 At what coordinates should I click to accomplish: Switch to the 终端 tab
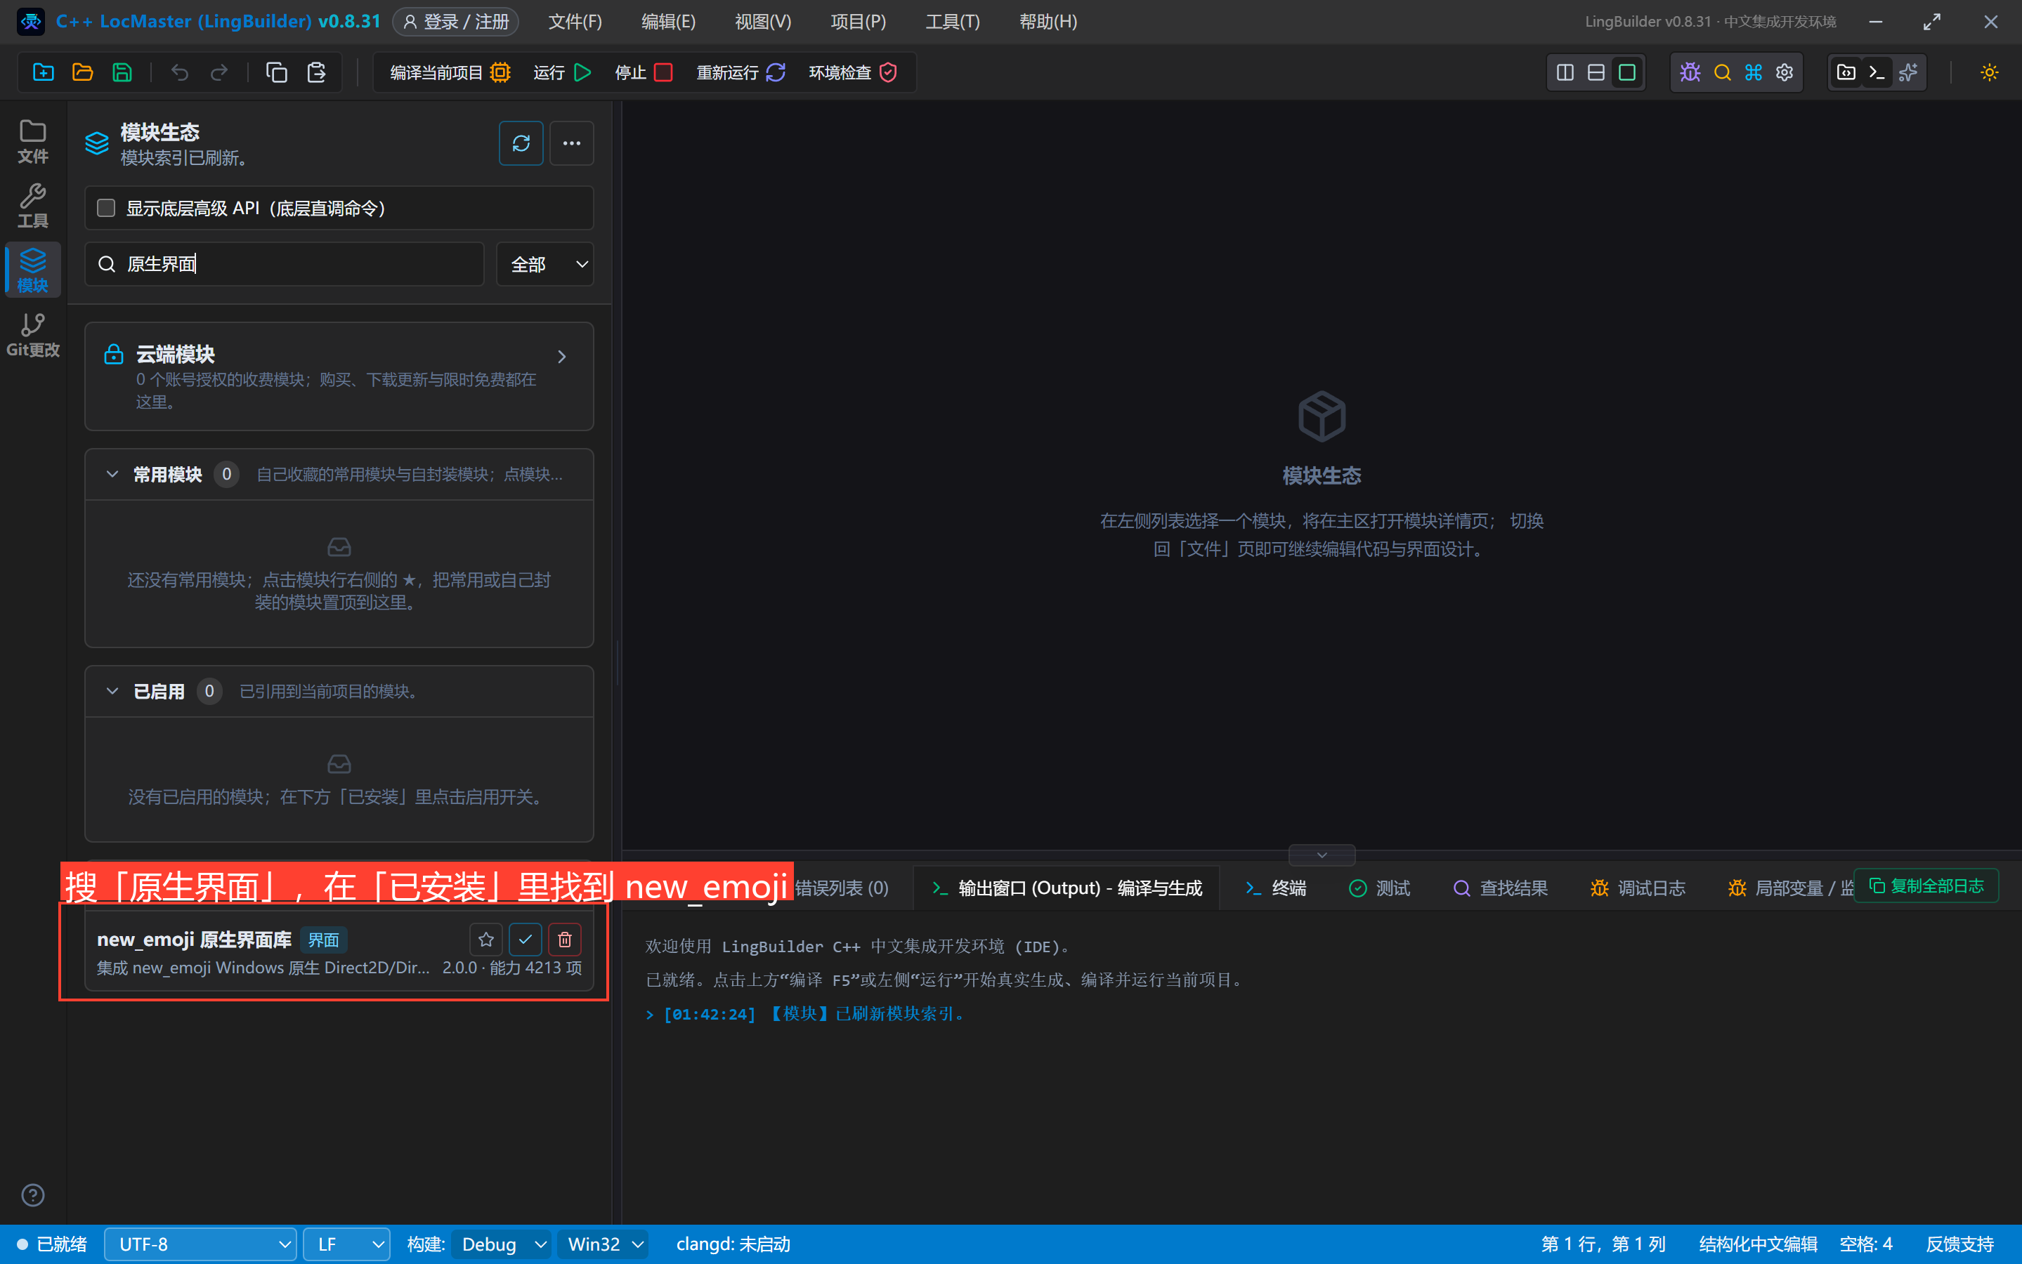click(1275, 888)
